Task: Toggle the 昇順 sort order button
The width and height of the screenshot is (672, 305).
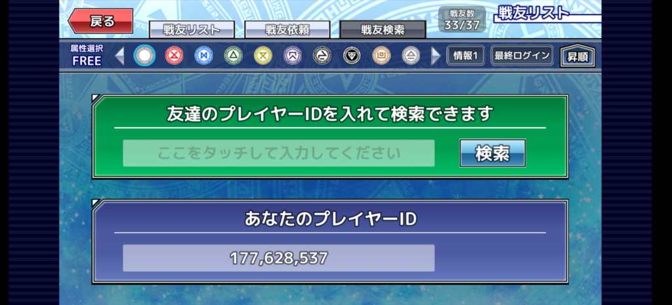Action: pyautogui.click(x=577, y=56)
